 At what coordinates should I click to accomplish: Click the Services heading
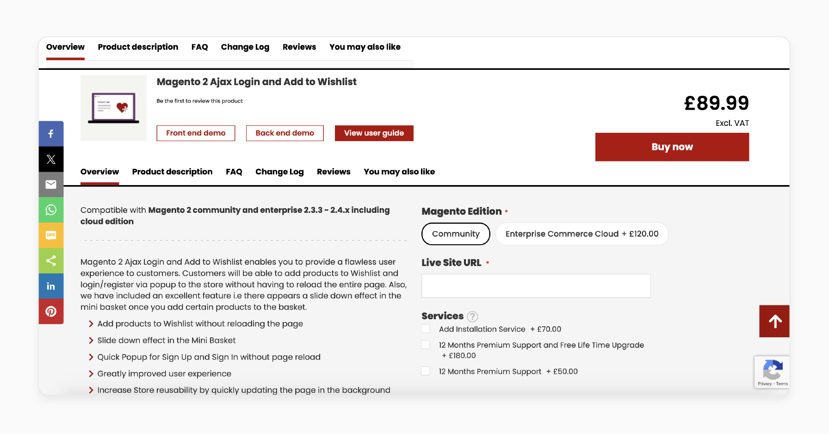coord(442,316)
